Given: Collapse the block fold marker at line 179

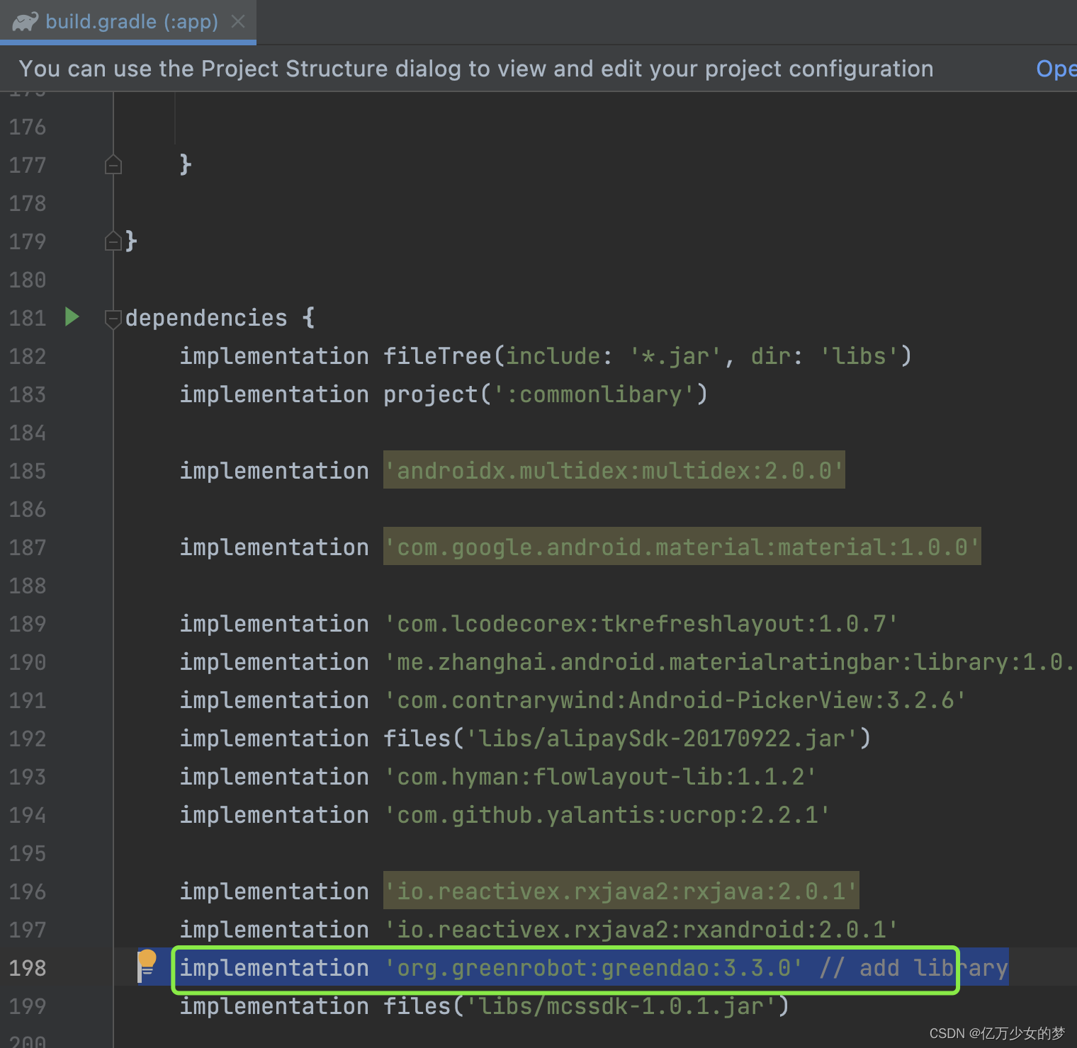Looking at the screenshot, I should pyautogui.click(x=113, y=240).
